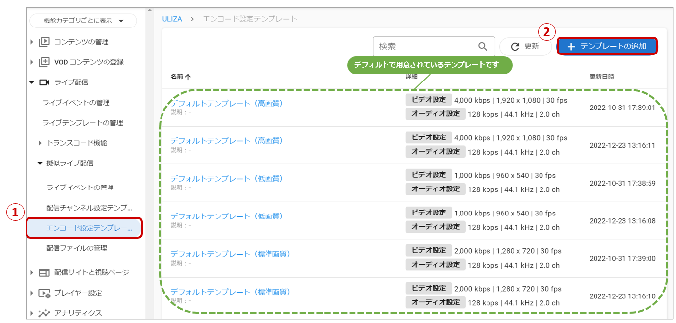Open the 機能カテゴリごとに表示 dropdown

(x=83, y=21)
